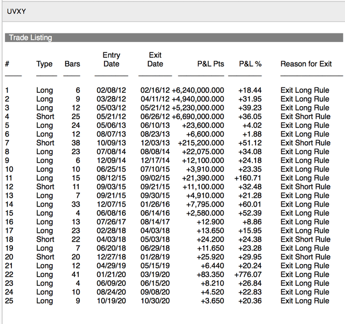Viewport: 345px width, 324px height.
Task: Select exit date 05/03/18
Action: (x=155, y=239)
